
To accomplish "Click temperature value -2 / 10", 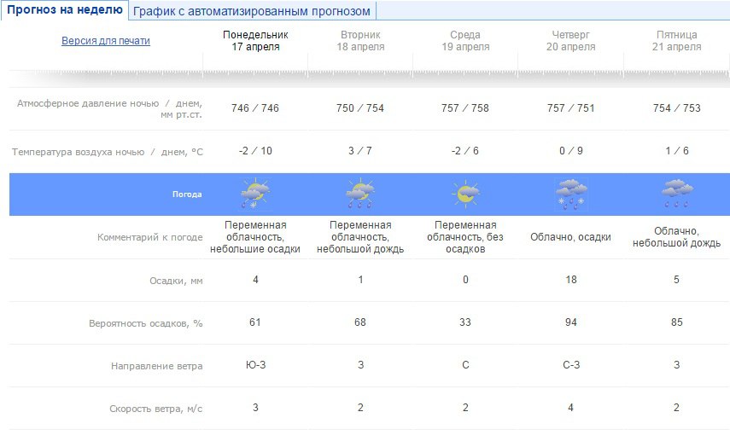I will pos(255,151).
